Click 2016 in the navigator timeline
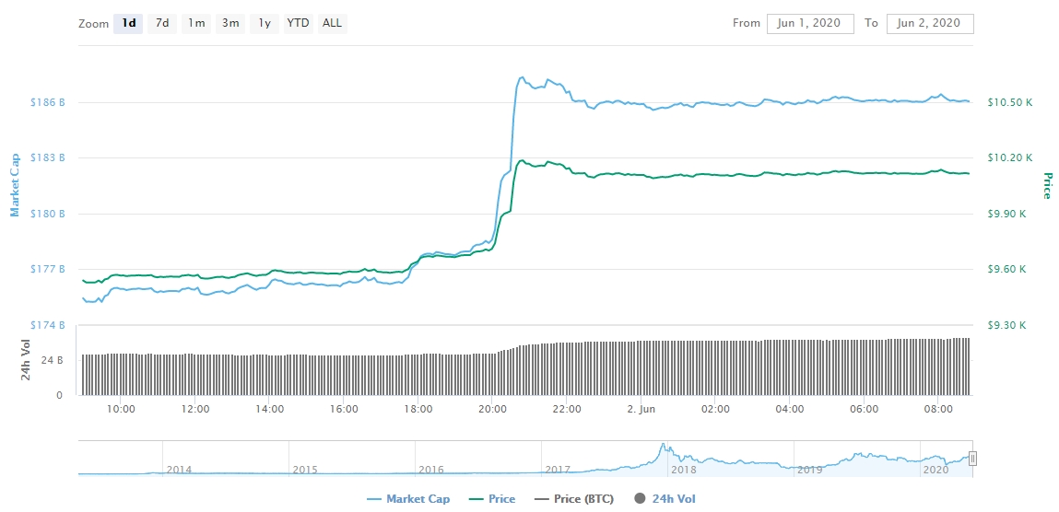 [x=431, y=470]
